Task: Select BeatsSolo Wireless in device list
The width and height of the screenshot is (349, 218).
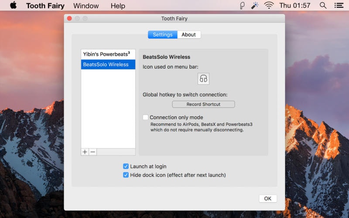Action: pos(108,65)
